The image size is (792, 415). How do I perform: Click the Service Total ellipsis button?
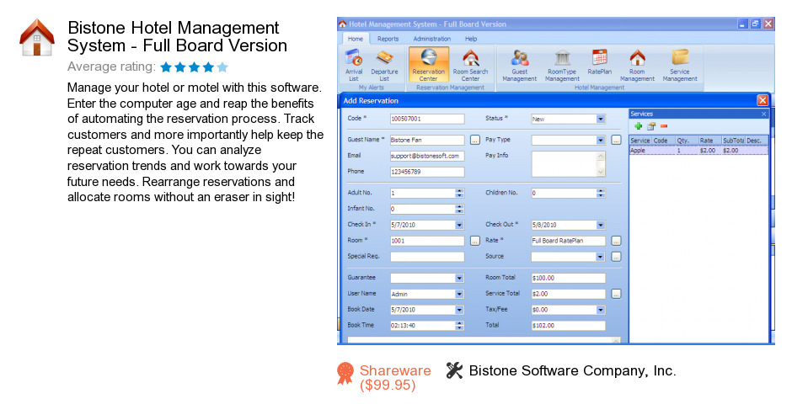(x=616, y=294)
